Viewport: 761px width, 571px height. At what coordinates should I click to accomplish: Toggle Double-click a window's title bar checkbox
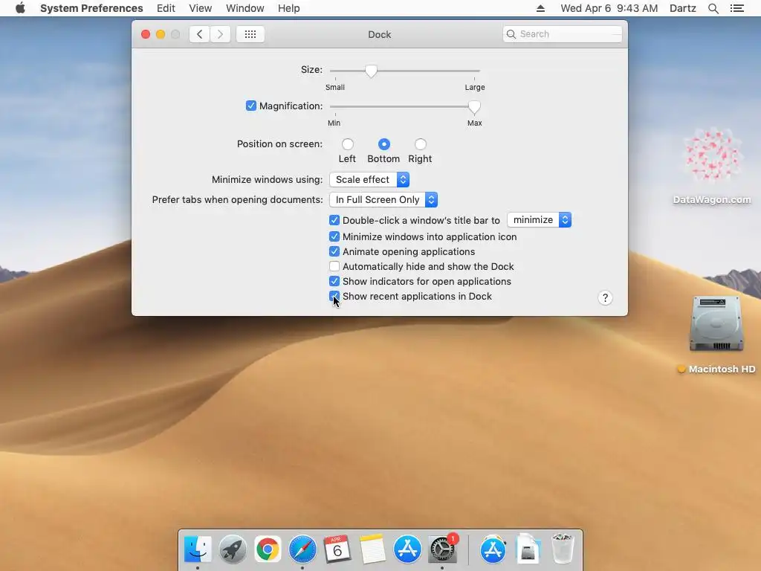click(334, 220)
